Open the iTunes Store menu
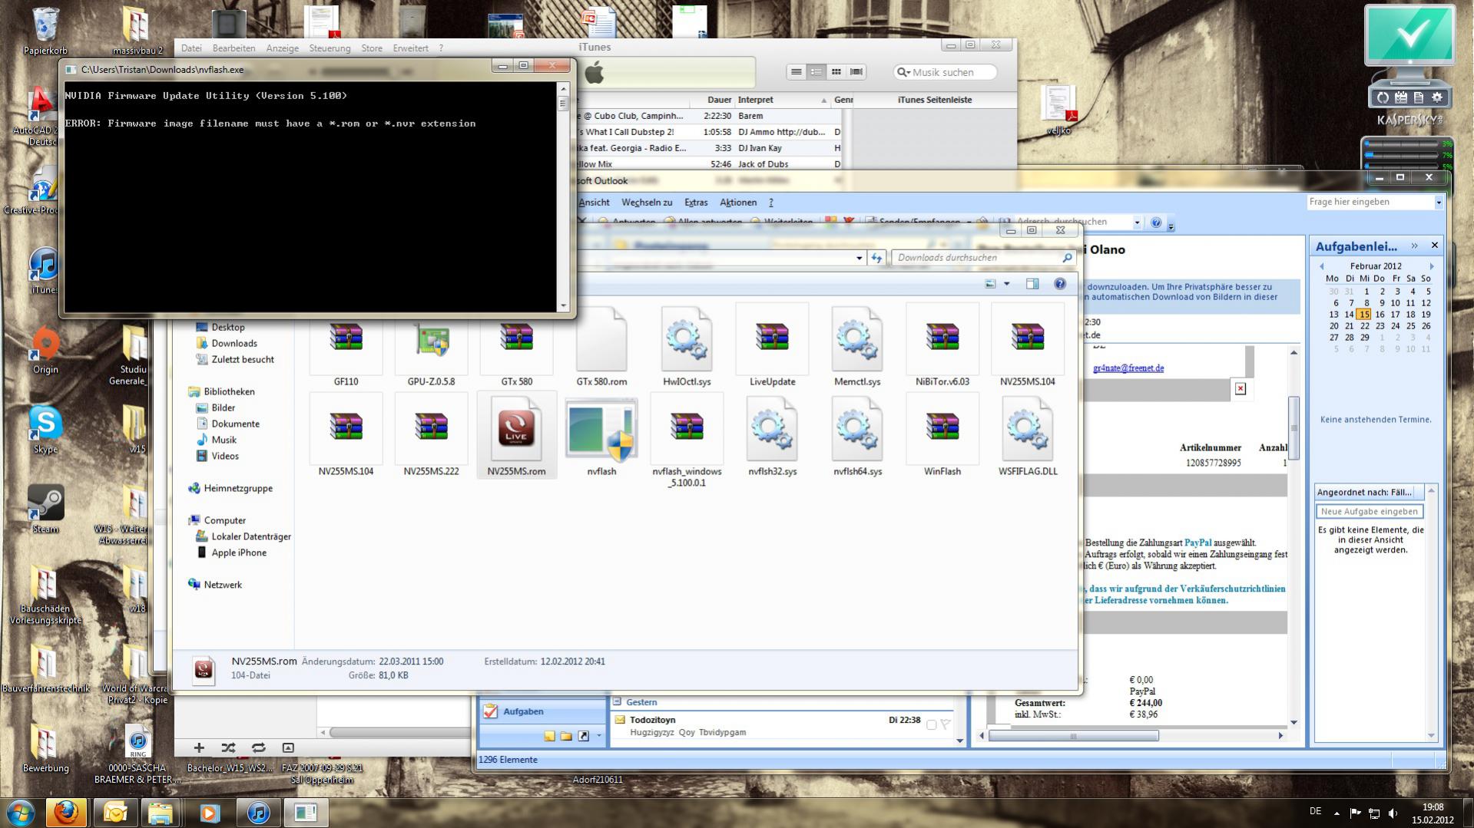Image resolution: width=1474 pixels, height=828 pixels. [372, 48]
